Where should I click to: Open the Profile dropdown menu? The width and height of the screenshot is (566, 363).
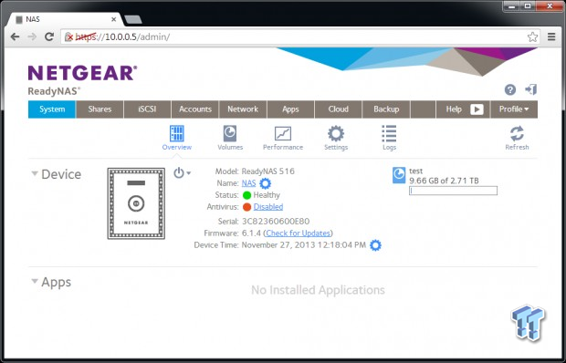[514, 109]
